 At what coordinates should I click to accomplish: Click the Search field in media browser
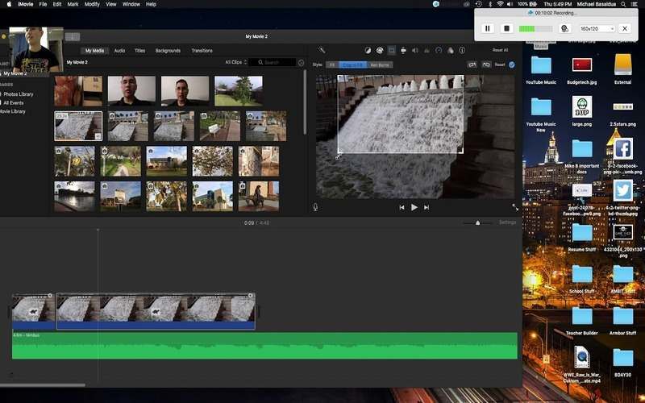point(275,62)
